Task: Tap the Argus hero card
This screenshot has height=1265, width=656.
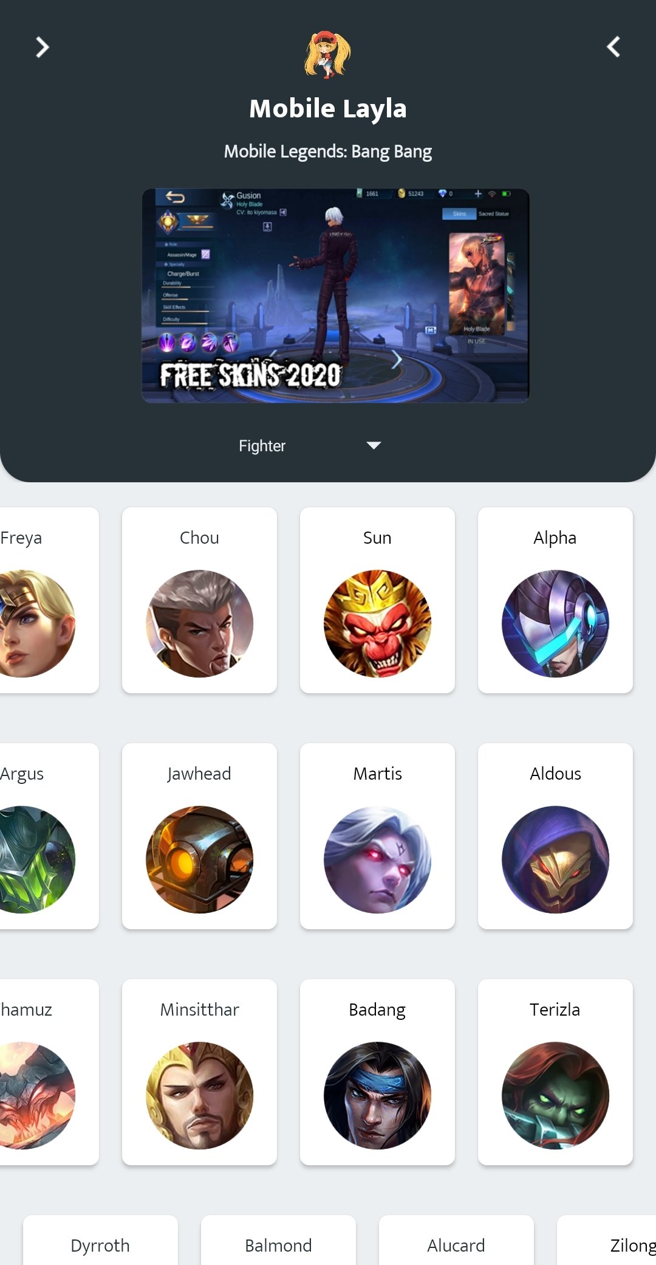Action: coord(49,836)
